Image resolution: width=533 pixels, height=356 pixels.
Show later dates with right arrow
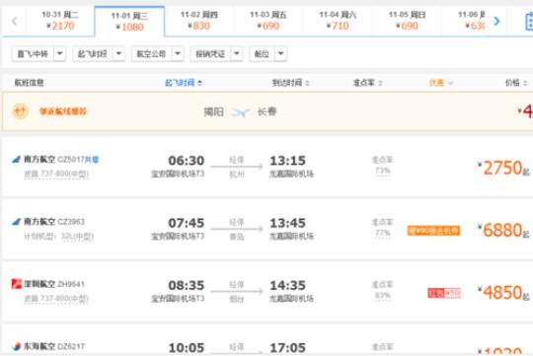pos(496,21)
